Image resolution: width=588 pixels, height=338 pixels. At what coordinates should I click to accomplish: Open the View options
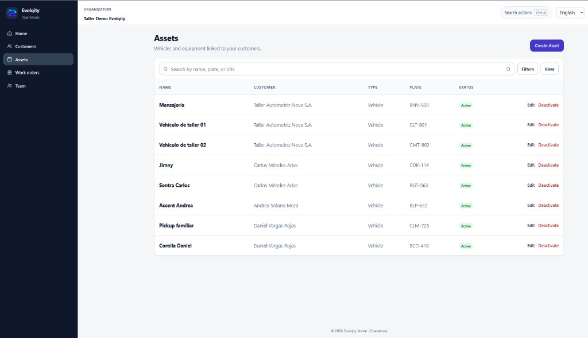(x=550, y=69)
